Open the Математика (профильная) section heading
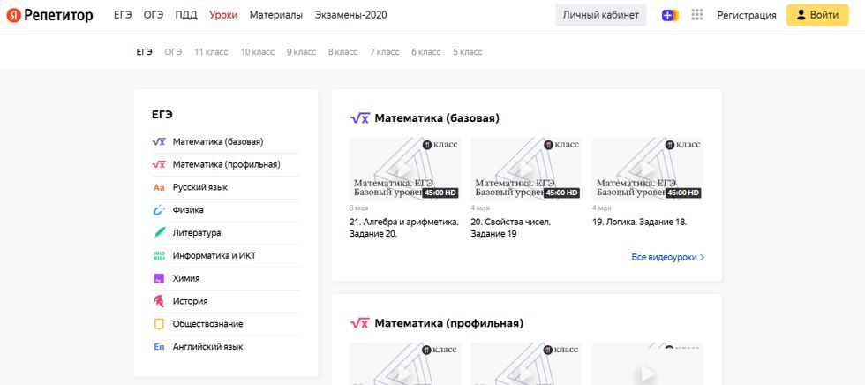Viewport: 865px width, 385px height. point(449,323)
